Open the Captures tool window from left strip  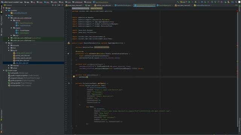[x=2, y=32]
